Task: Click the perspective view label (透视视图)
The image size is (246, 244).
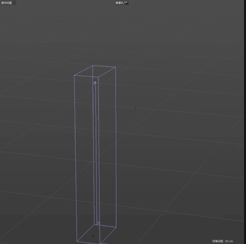Action: (x=6, y=3)
